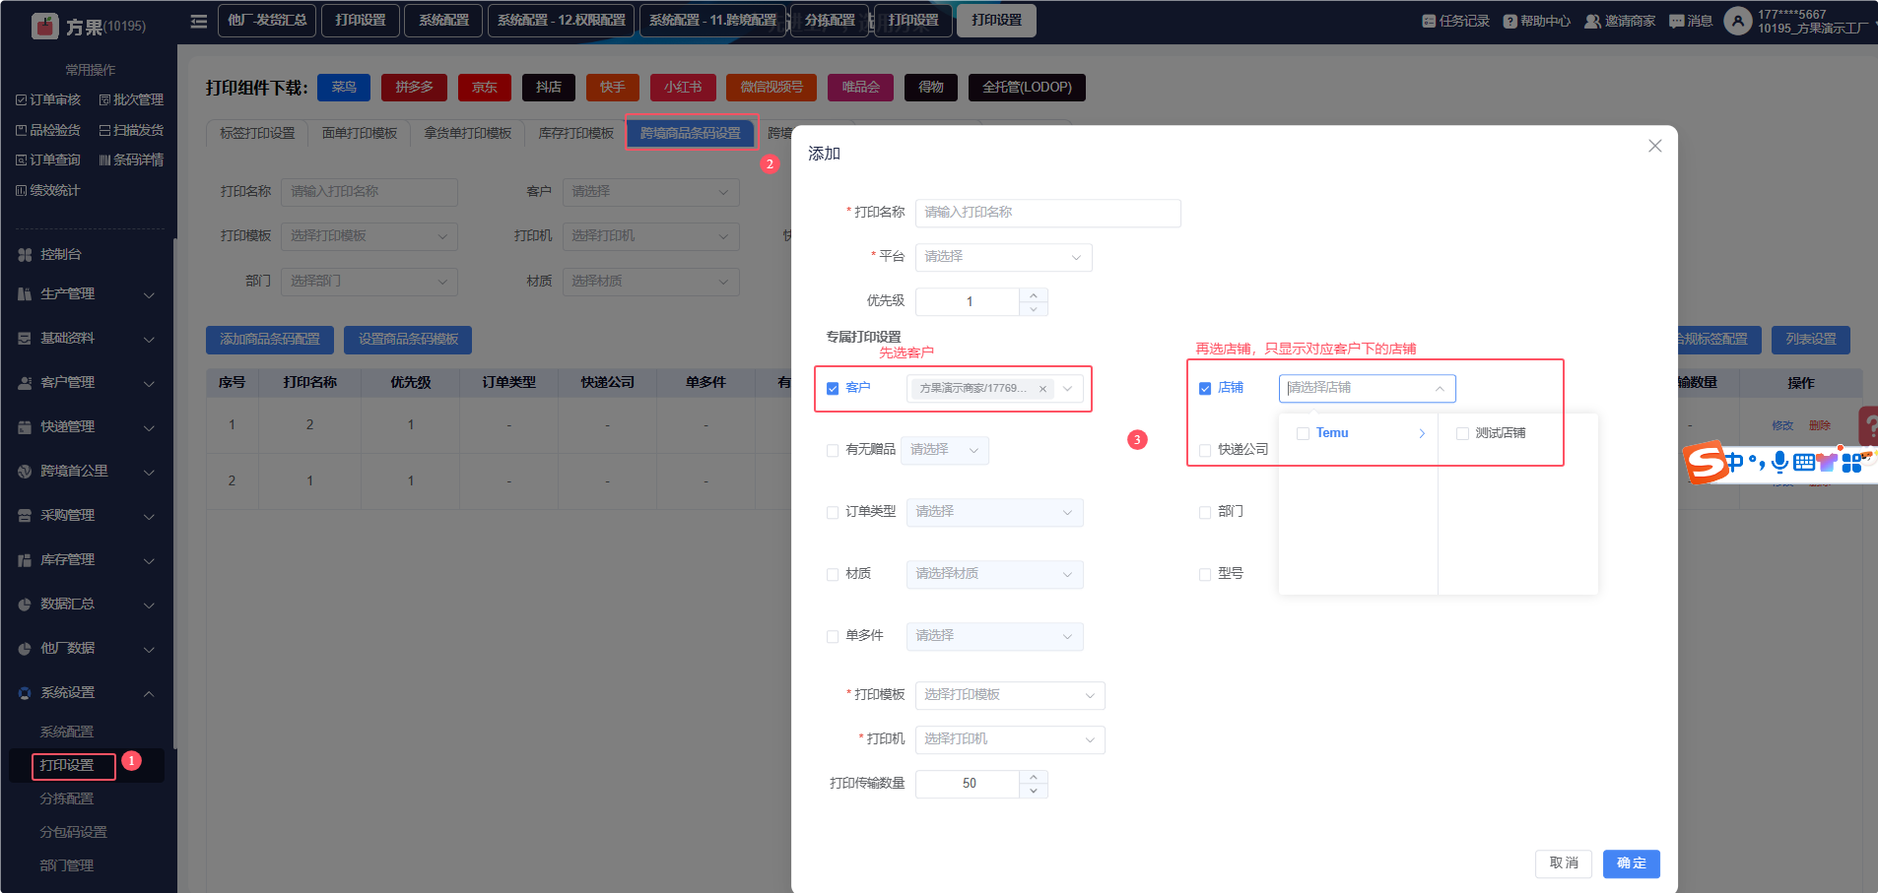Viewport: 1878px width, 893px height.
Task: Uncheck the 客户 checkbox
Action: point(833,389)
